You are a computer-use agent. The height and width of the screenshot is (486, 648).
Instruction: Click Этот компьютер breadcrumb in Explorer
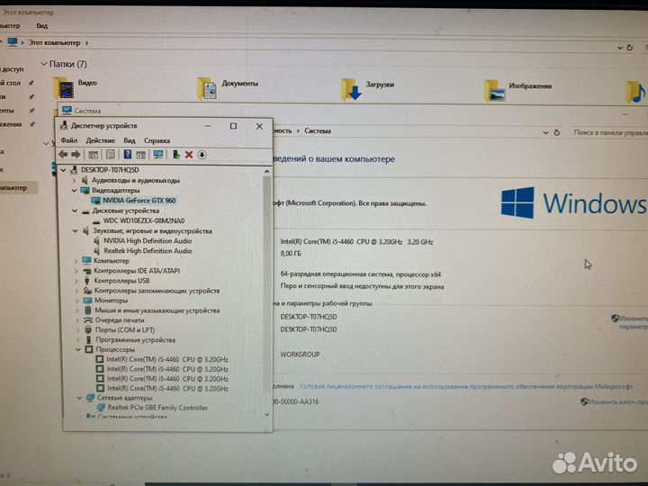(54, 42)
